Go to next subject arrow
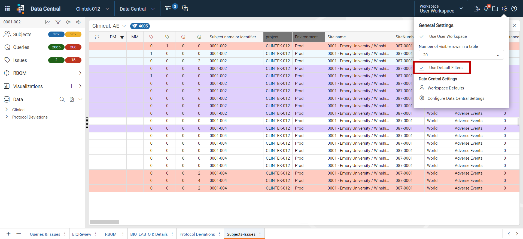Viewport: 523px width, 239px height. point(78,22)
